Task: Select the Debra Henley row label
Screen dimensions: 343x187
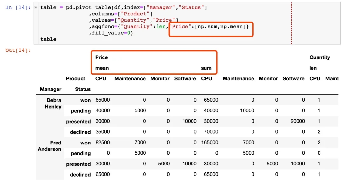Action: pyautogui.click(x=53, y=104)
